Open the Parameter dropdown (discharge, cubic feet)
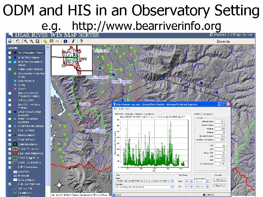This screenshot has width=263, height=197. coord(172,187)
